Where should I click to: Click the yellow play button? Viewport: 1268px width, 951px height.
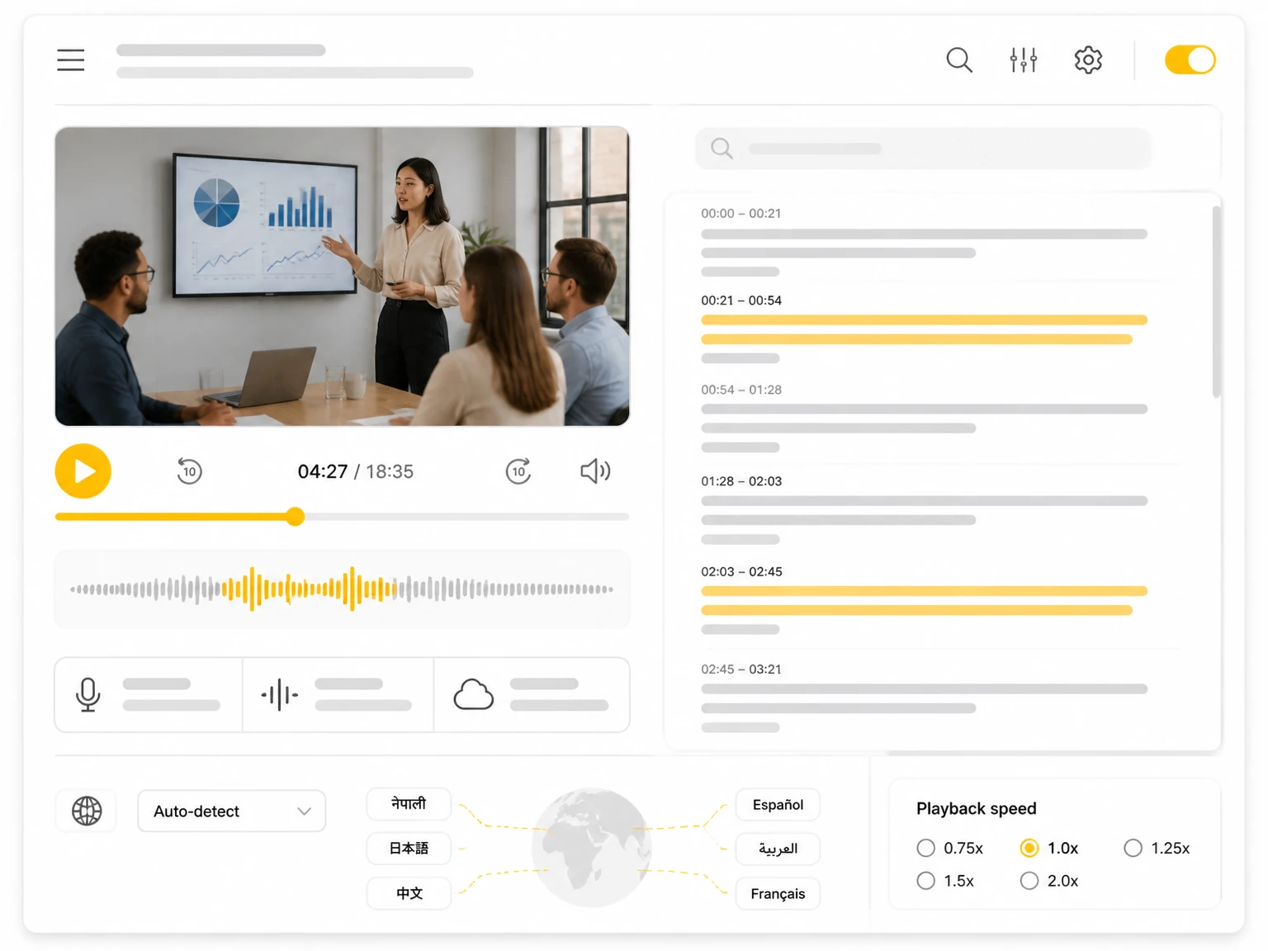pyautogui.click(x=83, y=471)
